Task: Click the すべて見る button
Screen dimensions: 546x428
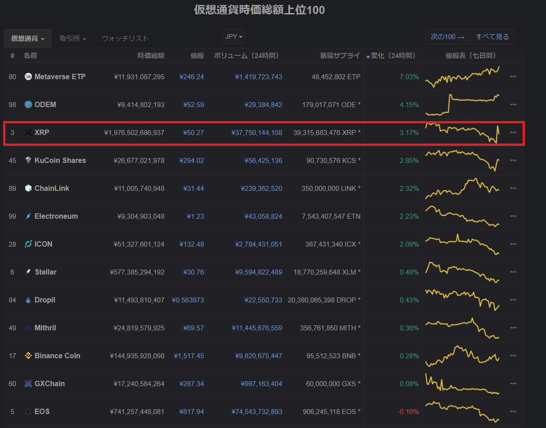Action: point(492,37)
